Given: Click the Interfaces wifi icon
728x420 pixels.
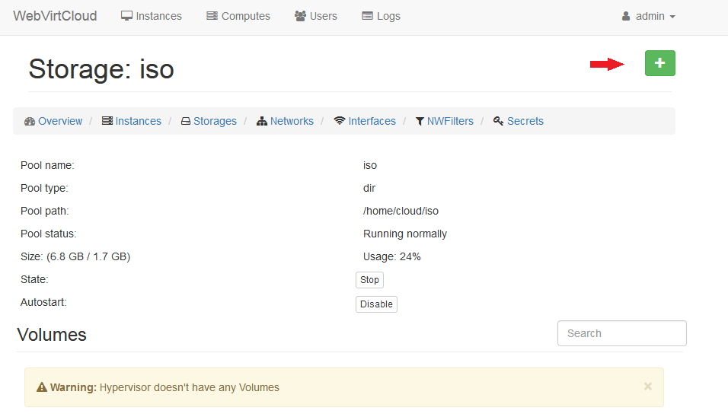Looking at the screenshot, I should tap(340, 121).
